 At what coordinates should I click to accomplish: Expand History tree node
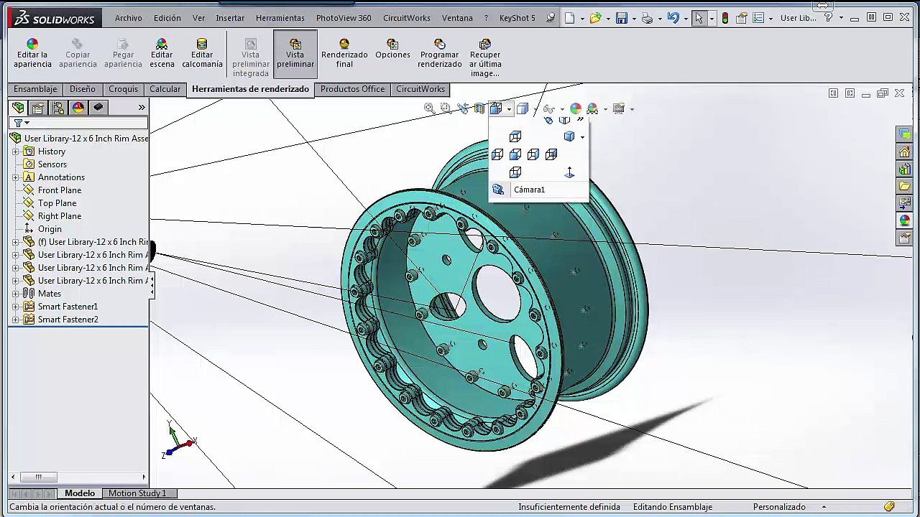click(16, 152)
